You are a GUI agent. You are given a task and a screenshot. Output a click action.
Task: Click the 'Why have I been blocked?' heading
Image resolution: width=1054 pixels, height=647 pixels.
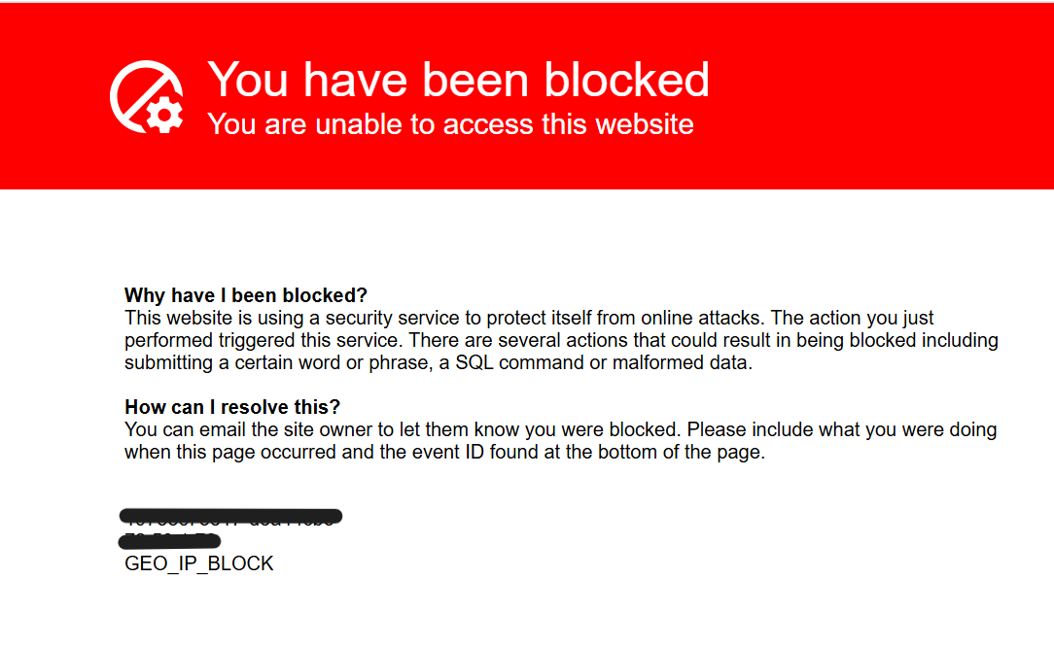coord(246,295)
